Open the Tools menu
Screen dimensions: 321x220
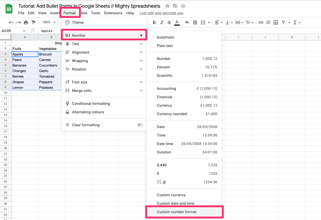pyautogui.click(x=95, y=13)
